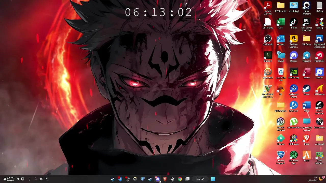Open the DxDiag text file
This screenshot has width=326, height=183.
[319, 7]
